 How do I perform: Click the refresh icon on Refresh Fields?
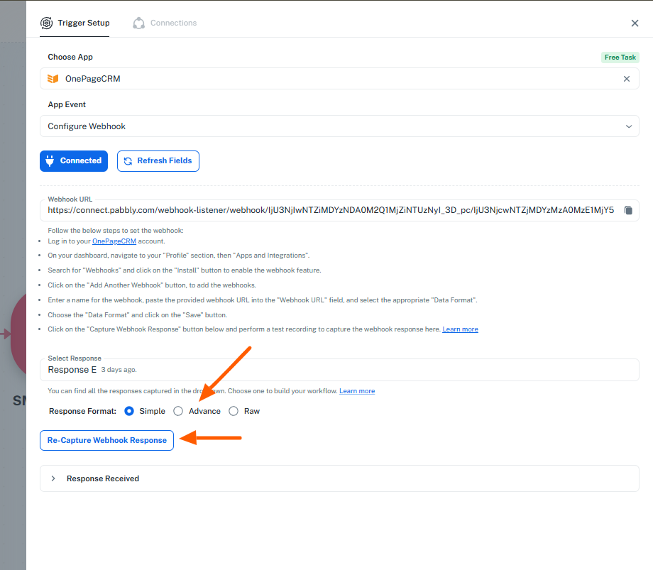point(128,160)
